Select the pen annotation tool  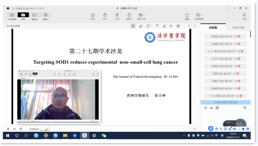click(x=141, y=26)
